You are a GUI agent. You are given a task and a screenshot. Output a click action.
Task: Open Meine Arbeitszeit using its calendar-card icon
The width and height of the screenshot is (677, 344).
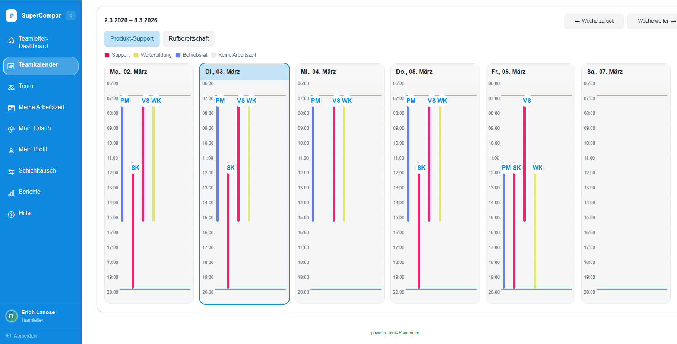tap(11, 107)
